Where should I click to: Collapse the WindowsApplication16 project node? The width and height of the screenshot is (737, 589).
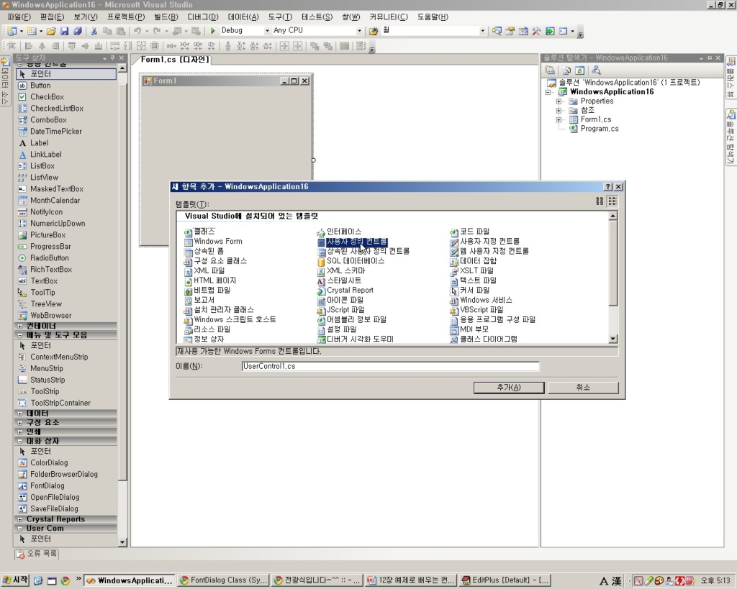point(548,92)
